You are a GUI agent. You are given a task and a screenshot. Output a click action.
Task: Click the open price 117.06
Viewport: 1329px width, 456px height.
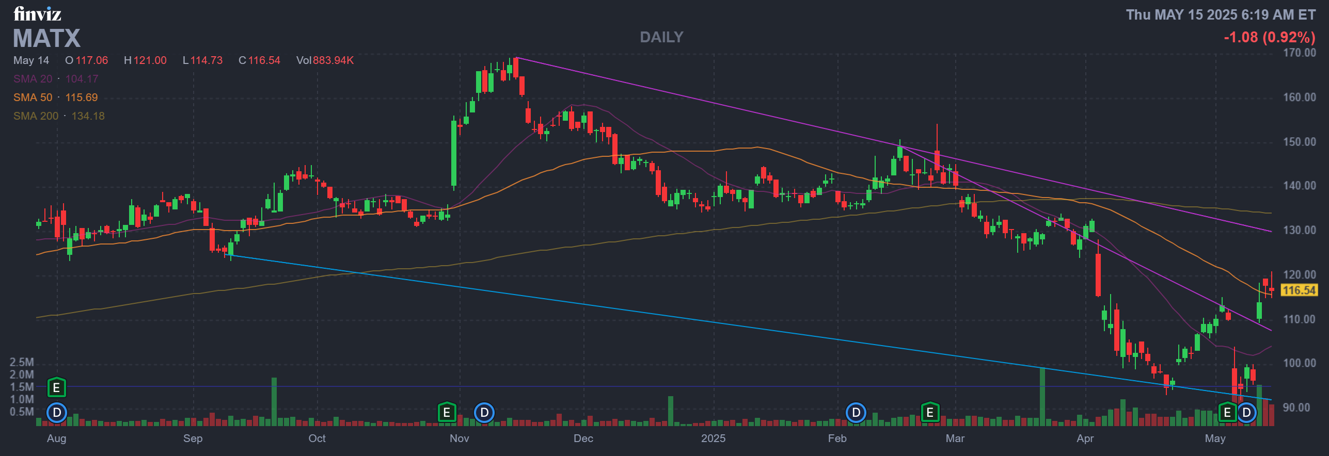[92, 60]
